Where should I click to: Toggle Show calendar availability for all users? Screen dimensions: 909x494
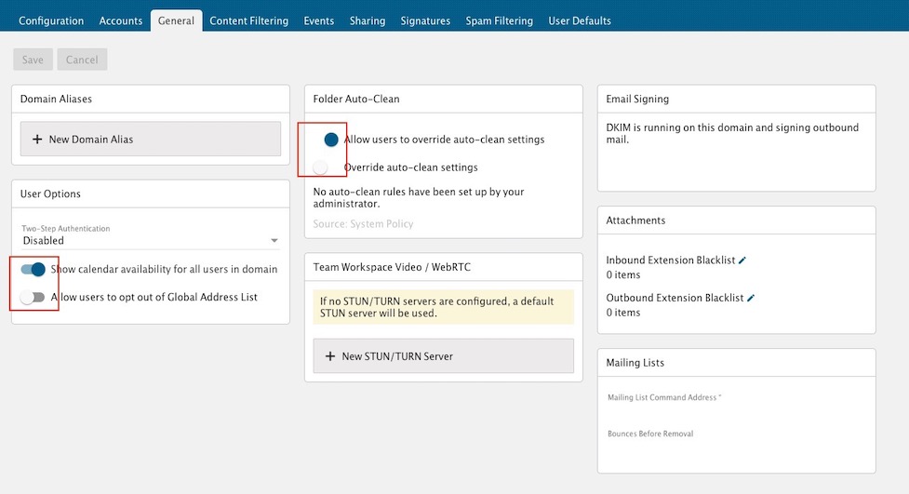(x=33, y=269)
